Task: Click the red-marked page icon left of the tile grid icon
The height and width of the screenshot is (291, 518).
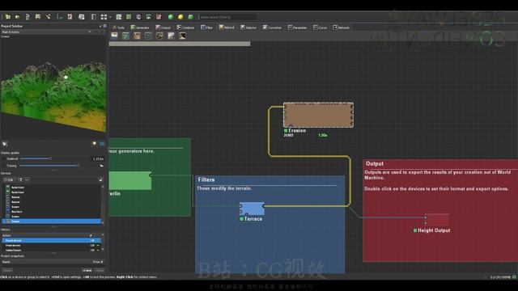Action: (70, 17)
